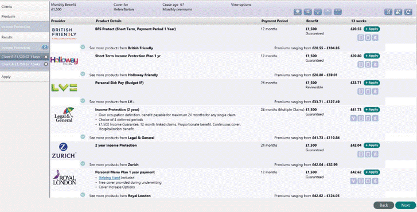This screenshot has height=212, width=417.
Task: Click the download arrow toolbar icon
Action: coord(318,12)
